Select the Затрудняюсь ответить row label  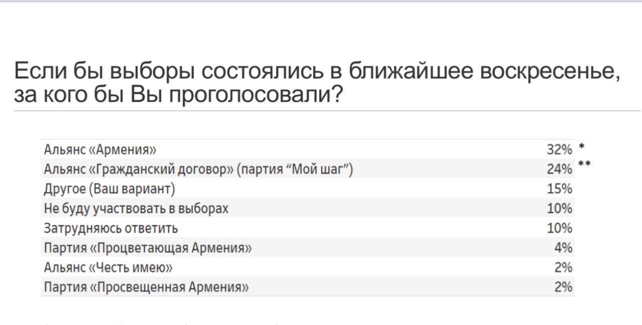pos(111,228)
